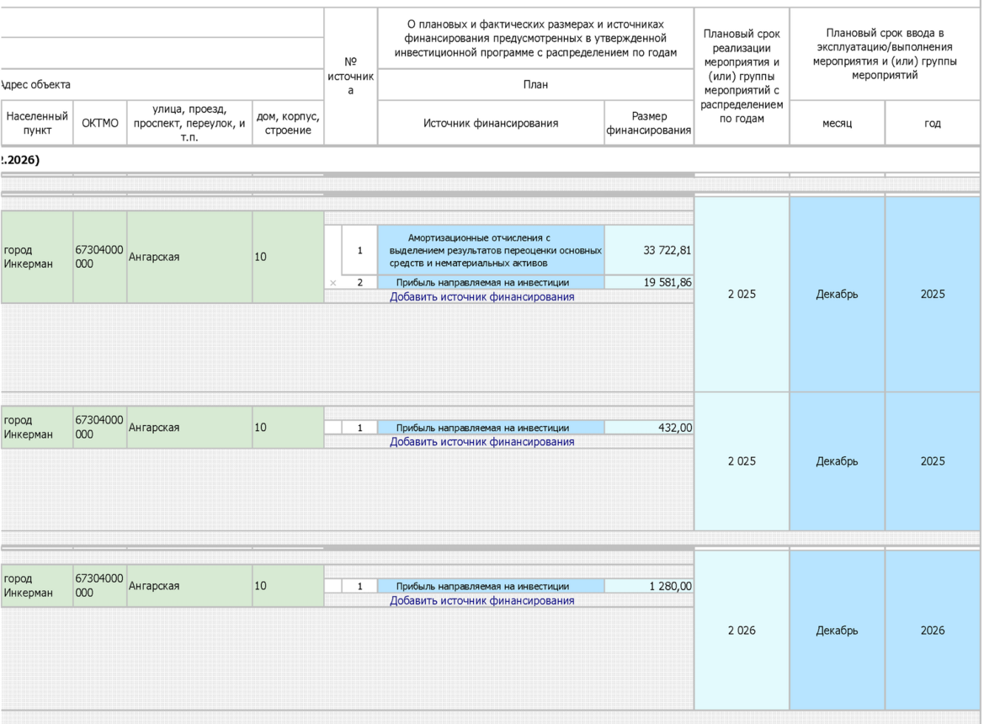Click the 'План' header cell

pyautogui.click(x=535, y=85)
